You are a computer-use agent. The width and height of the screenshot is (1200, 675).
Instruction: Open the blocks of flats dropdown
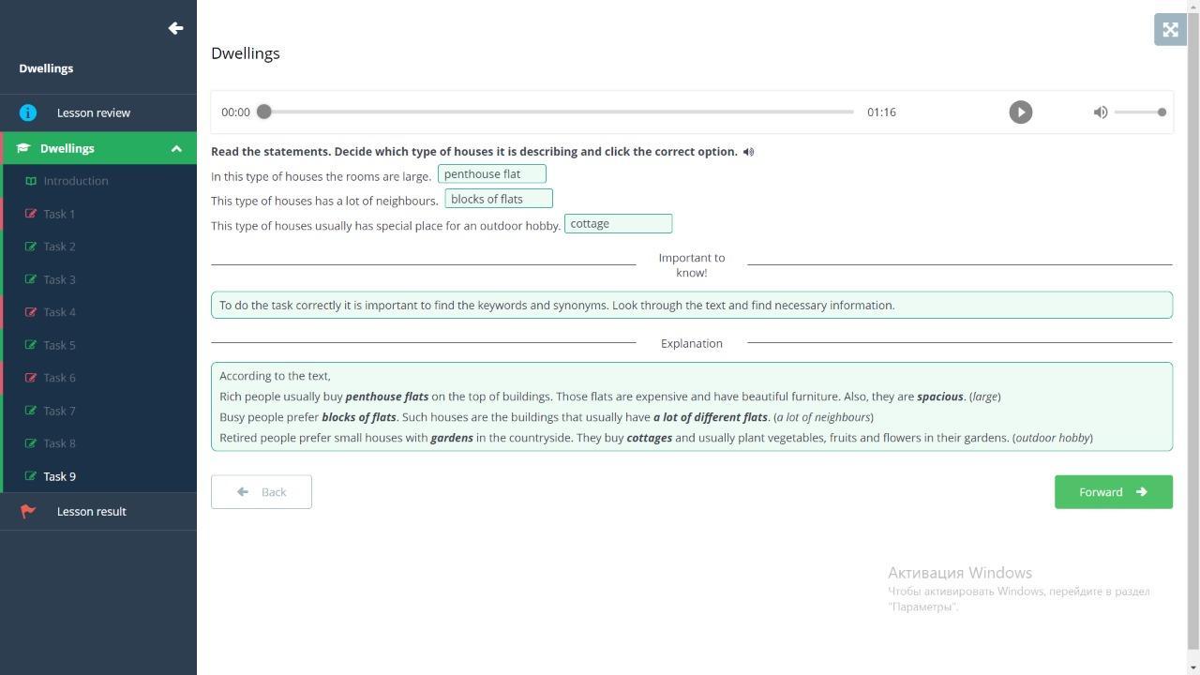[498, 199]
